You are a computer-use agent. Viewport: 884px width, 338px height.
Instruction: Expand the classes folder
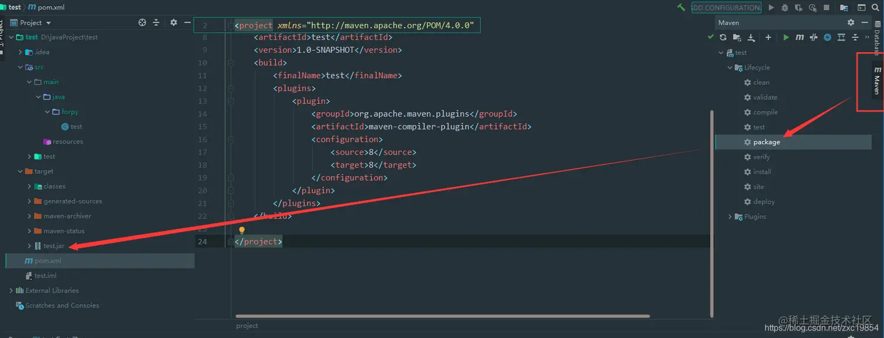click(29, 186)
